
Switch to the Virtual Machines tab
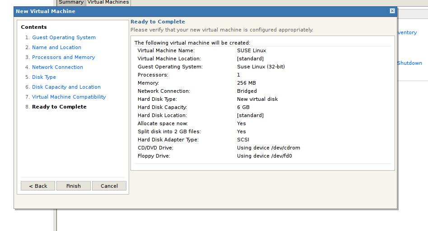click(x=108, y=2)
